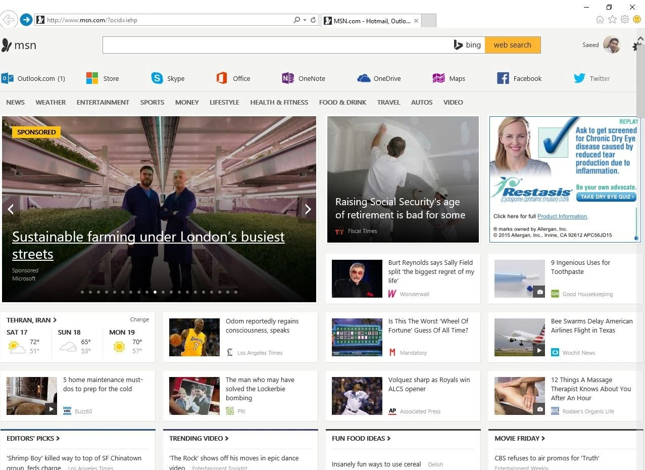Click TAKE DRY EYE QUIZ ad button
The image size is (645, 470).
tap(606, 197)
